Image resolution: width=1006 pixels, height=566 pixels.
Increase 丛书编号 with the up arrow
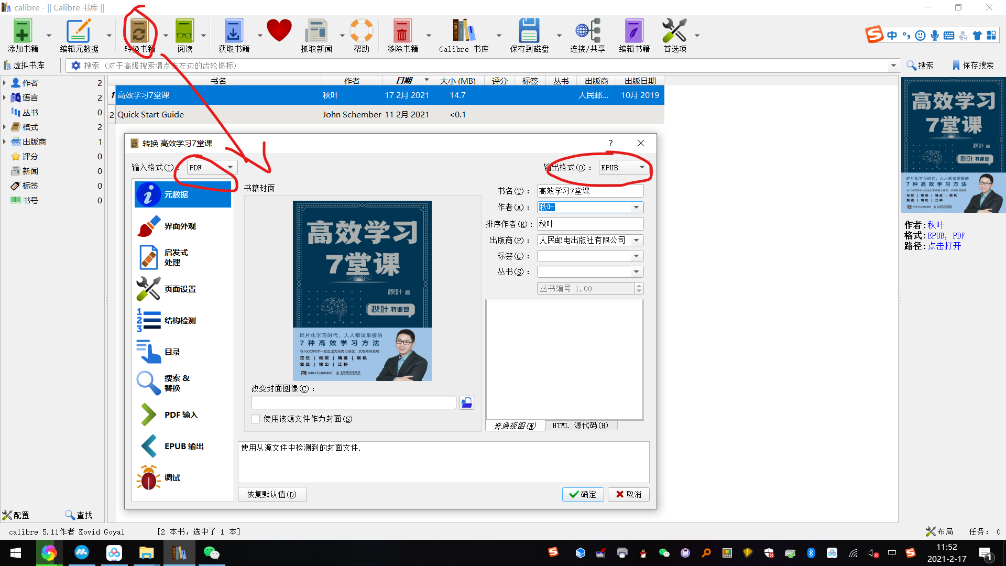point(639,286)
